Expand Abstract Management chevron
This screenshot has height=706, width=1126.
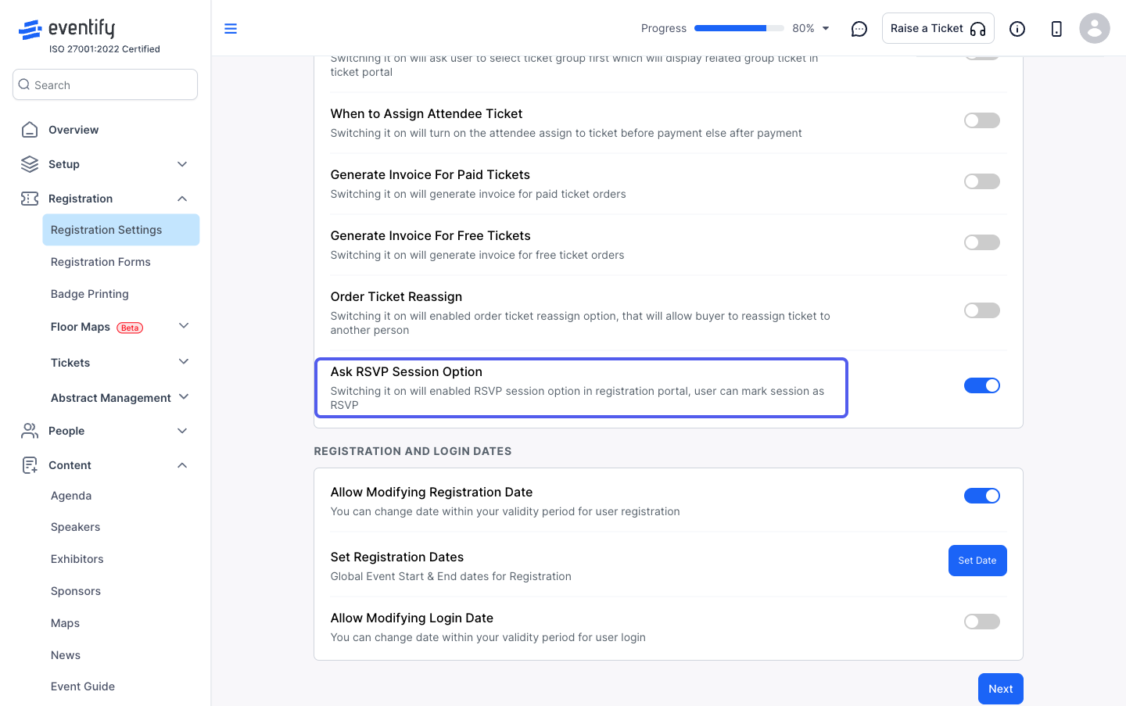[x=184, y=397]
